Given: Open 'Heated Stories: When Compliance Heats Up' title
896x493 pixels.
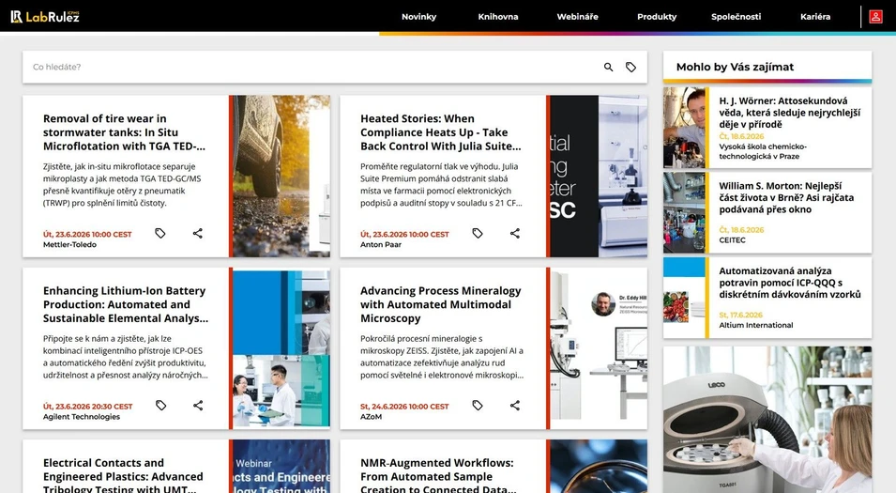Looking at the screenshot, I should pos(441,132).
